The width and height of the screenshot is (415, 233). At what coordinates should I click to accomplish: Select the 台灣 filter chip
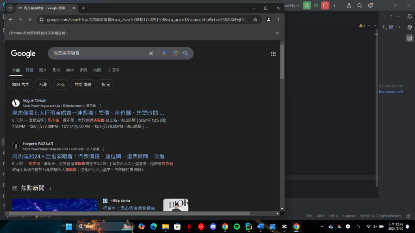[x=43, y=85]
